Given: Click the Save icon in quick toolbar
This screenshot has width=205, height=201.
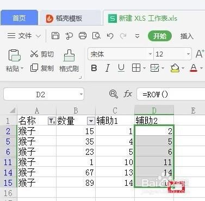Looking at the screenshot, I should click(55, 36).
